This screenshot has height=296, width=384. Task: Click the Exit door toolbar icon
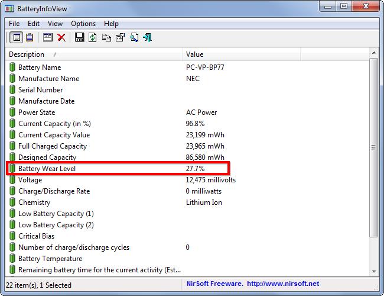tap(148, 37)
